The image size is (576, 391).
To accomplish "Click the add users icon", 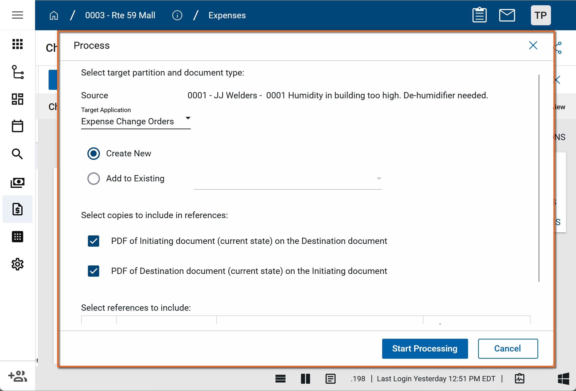I will pos(18,376).
